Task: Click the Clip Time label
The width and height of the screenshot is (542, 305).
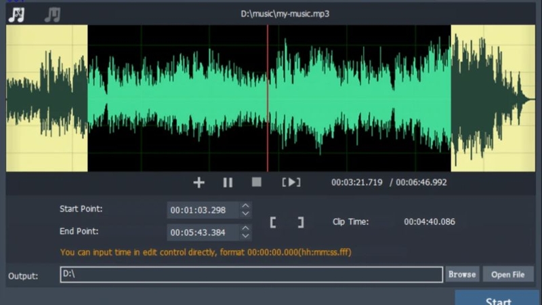Action: tap(350, 222)
